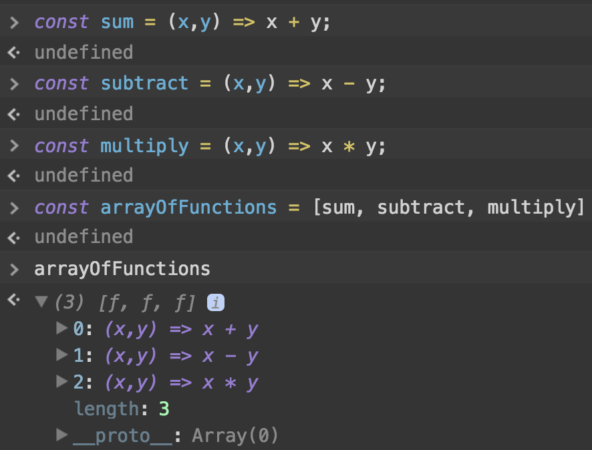Expand the subtract function at index 1
Image resolution: width=592 pixels, height=450 pixels.
(x=61, y=355)
